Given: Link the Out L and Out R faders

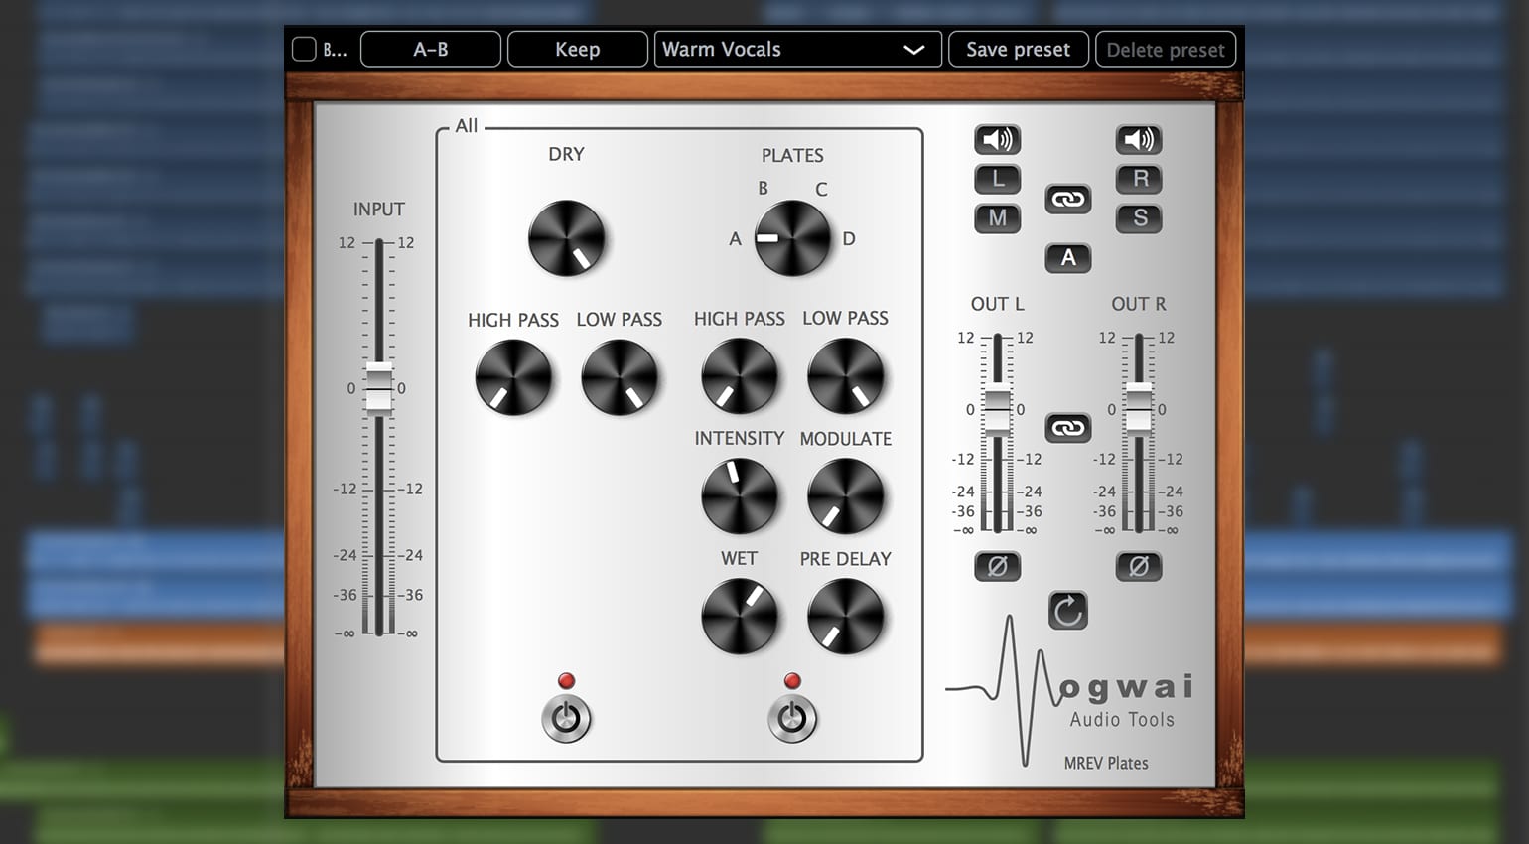Looking at the screenshot, I should click(x=1068, y=427).
